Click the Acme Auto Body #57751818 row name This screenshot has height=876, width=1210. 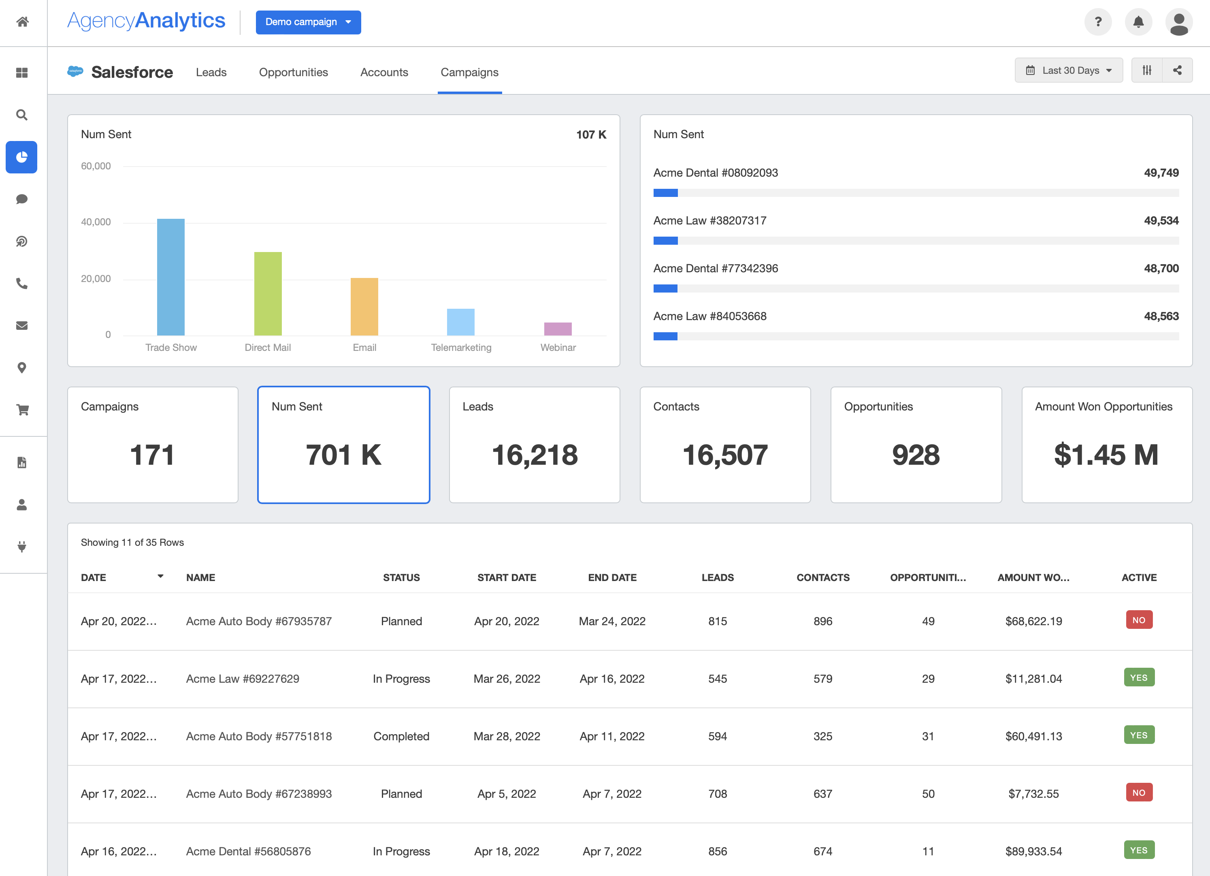[259, 737]
